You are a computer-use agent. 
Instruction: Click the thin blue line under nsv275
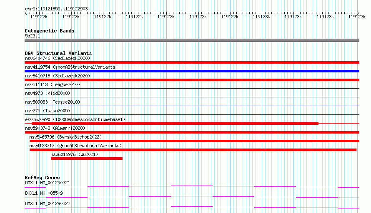coord(192,115)
